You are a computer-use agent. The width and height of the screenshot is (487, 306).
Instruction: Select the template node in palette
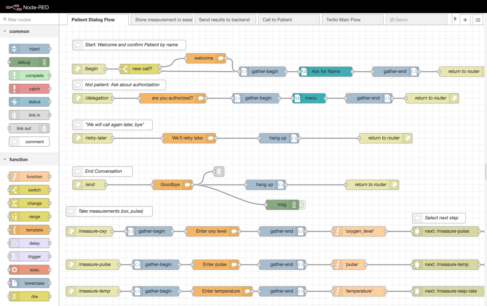29,230
